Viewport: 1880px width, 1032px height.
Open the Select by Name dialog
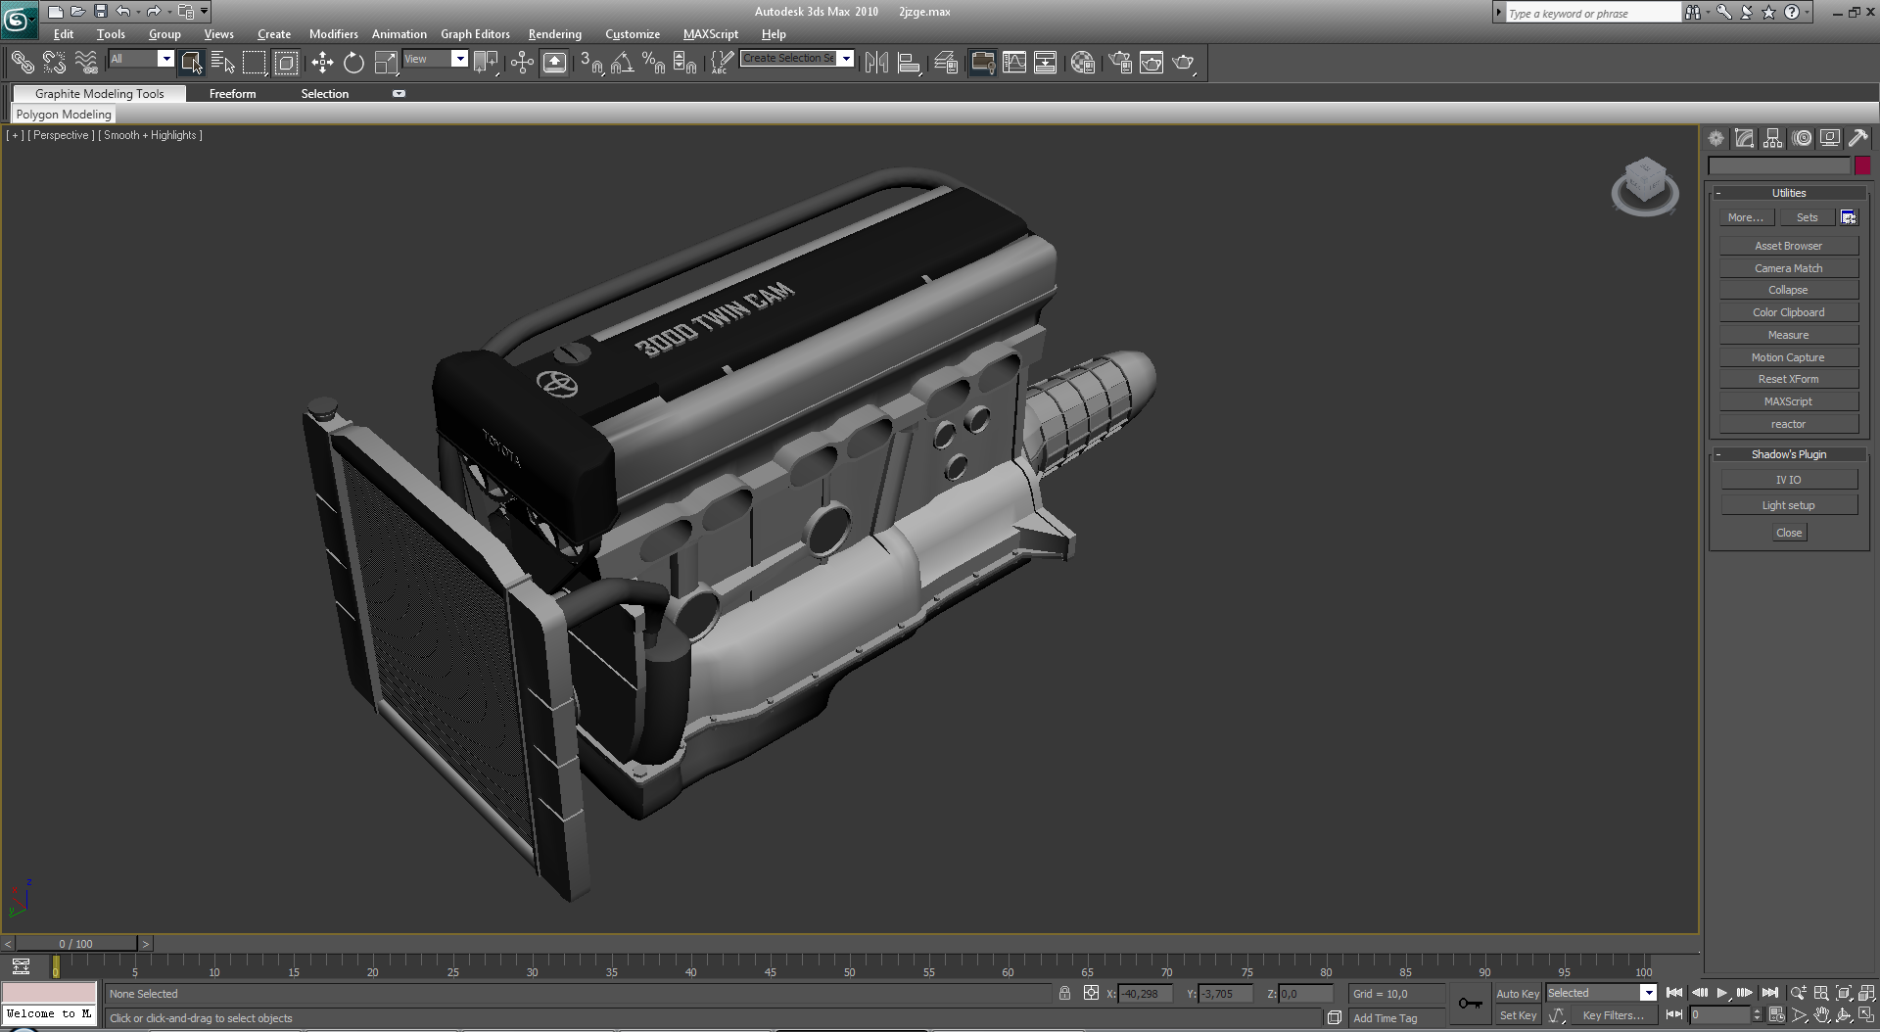click(x=223, y=63)
